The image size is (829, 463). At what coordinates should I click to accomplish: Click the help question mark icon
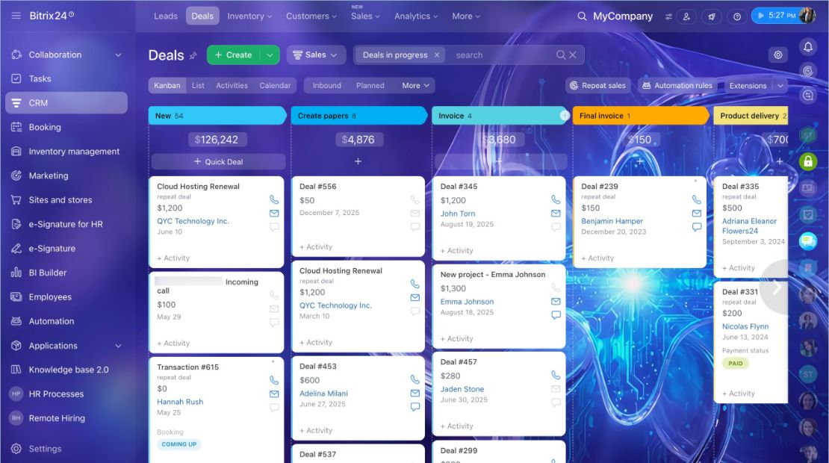737,16
